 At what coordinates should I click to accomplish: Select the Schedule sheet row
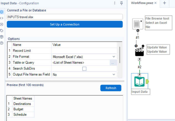click(20, 114)
